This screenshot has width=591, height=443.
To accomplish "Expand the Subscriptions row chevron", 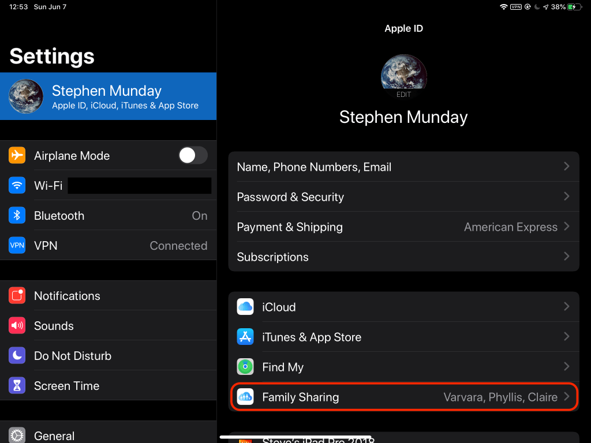I will tap(566, 257).
